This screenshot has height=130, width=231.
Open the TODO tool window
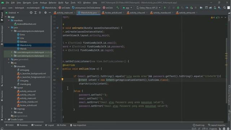point(9,125)
